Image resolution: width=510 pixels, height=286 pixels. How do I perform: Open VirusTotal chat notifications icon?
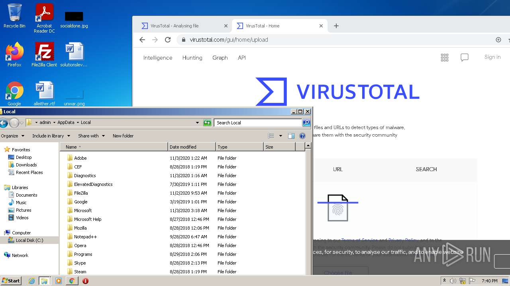coord(465,58)
